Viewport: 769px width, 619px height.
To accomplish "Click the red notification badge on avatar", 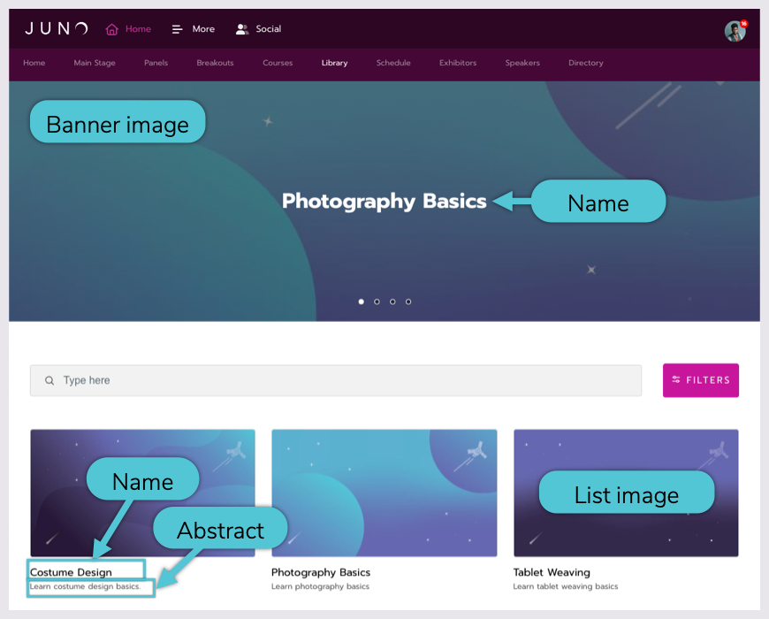I will coord(743,24).
